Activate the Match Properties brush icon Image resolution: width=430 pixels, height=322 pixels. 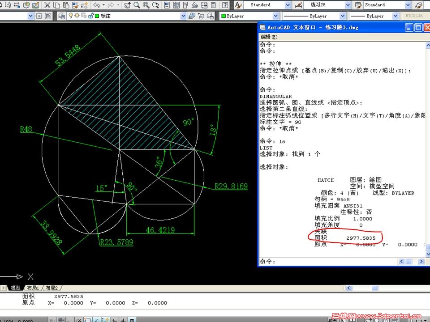pyautogui.click(x=75, y=4)
